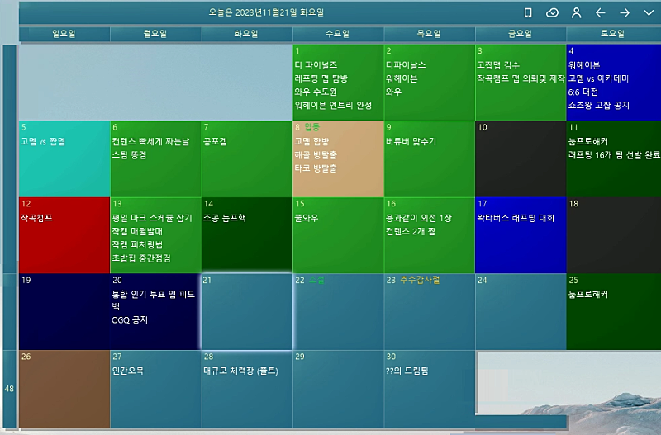The image size is (661, 435).
Task: Click '타코 방탈출' event on day 8
Action: point(316,168)
